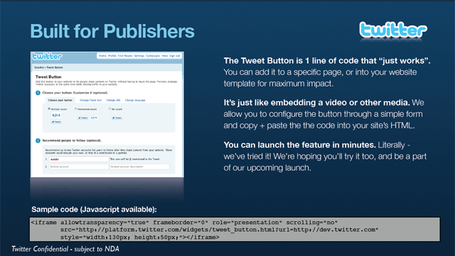Click 'Sample code (Javascript available):' label
This screenshot has width=455, height=256.
tap(94, 209)
